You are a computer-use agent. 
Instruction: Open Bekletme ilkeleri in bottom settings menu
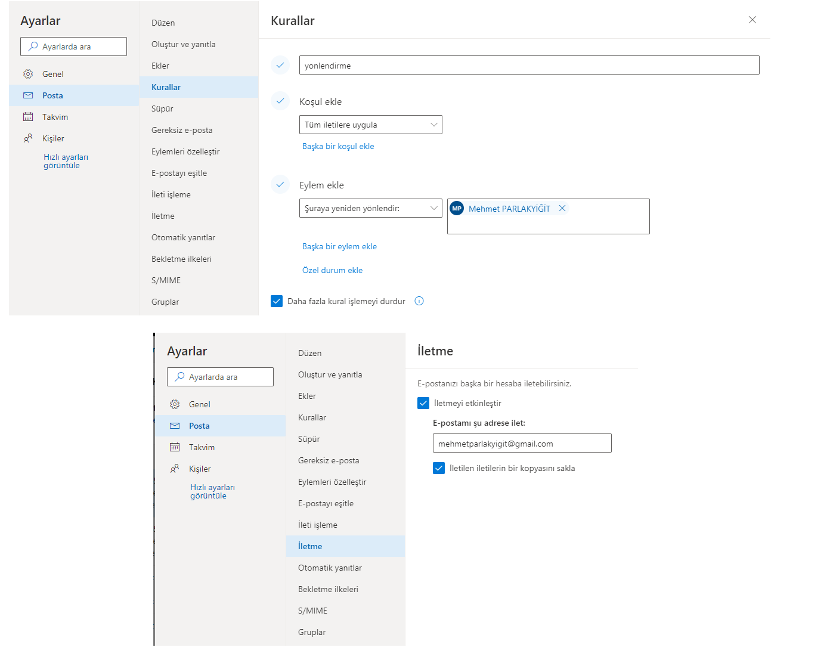pos(346,589)
